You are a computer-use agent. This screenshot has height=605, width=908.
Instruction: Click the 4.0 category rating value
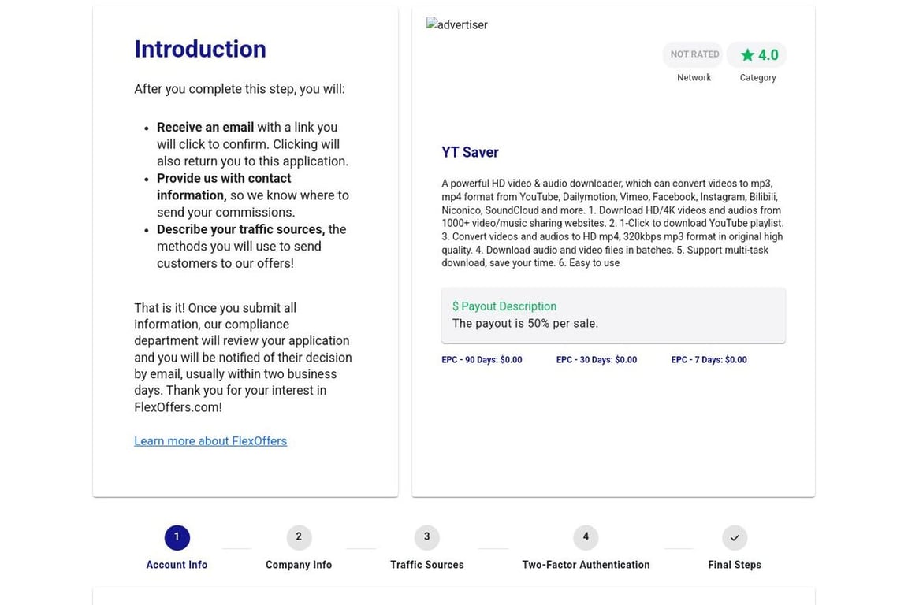pyautogui.click(x=768, y=55)
